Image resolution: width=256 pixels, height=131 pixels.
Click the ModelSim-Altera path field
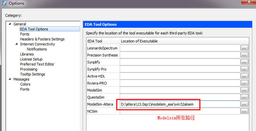[180, 104]
